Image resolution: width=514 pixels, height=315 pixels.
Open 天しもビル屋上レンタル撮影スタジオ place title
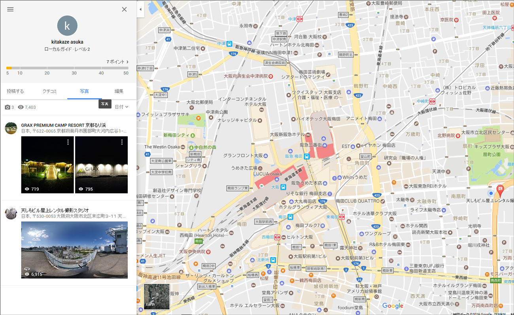[55, 210]
